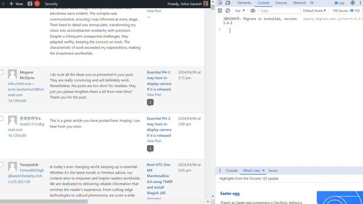363x204 pixels.
Task: Open the Easter egg heading link
Action: pos(230,194)
